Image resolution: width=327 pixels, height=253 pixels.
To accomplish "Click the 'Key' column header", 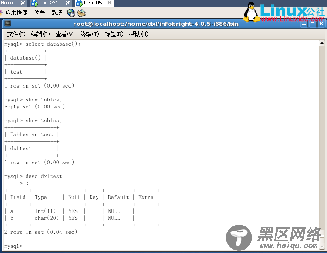I will 94,197.
